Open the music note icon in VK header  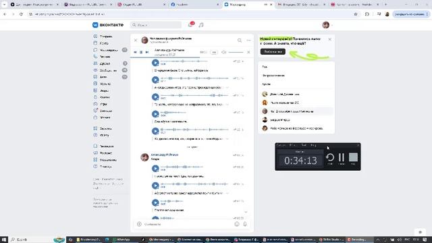click(x=201, y=25)
